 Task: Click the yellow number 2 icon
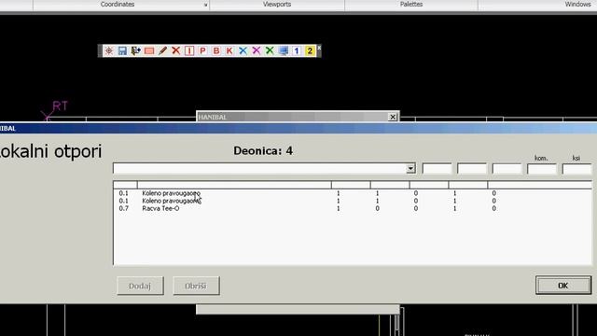coord(310,50)
